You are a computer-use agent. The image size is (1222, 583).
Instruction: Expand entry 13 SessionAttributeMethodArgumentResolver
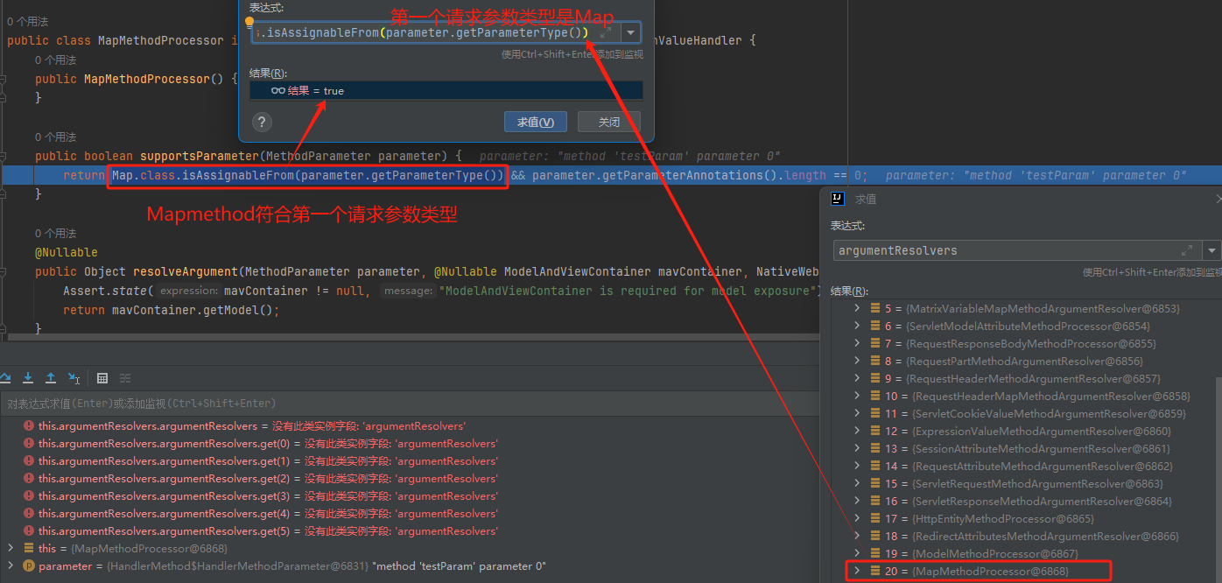[857, 448]
